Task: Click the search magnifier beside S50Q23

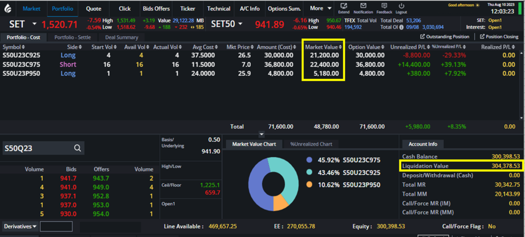Action: pyautogui.click(x=78, y=148)
